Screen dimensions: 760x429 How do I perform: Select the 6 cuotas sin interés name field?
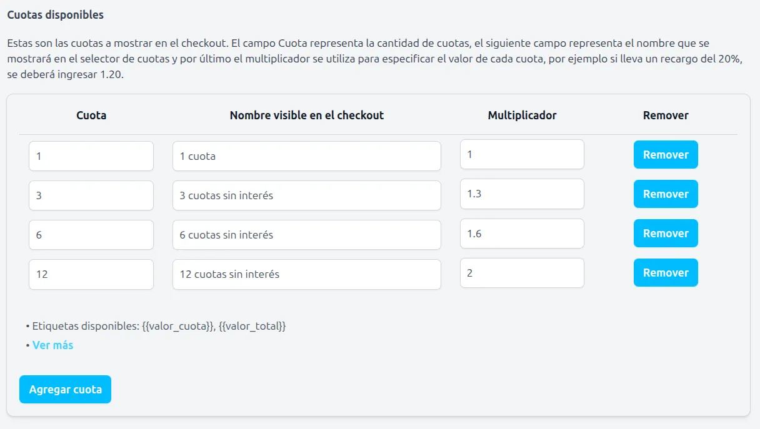pyautogui.click(x=306, y=234)
